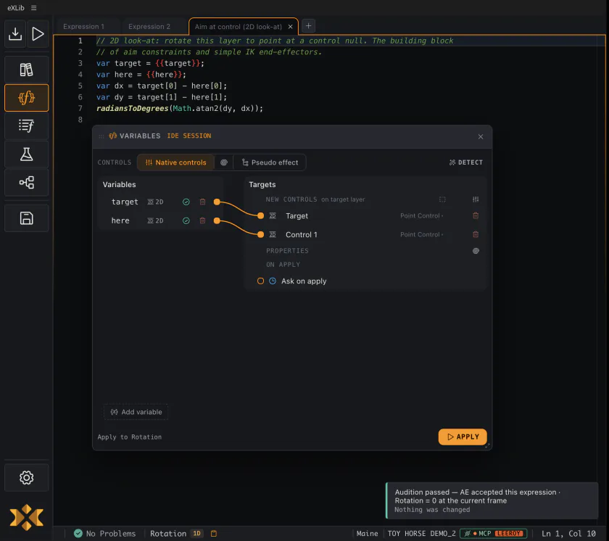
Task: Click the save floppy disk icon
Action: point(26,218)
